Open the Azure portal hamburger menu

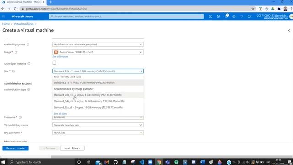3,16
